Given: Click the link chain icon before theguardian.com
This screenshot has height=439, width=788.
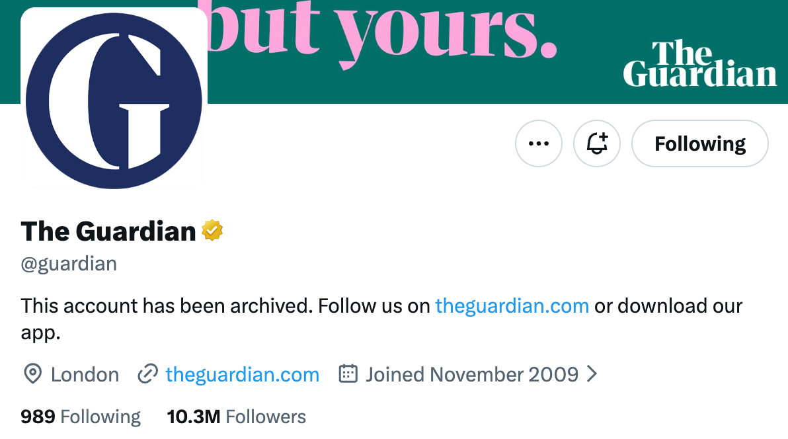Looking at the screenshot, I should pyautogui.click(x=147, y=374).
